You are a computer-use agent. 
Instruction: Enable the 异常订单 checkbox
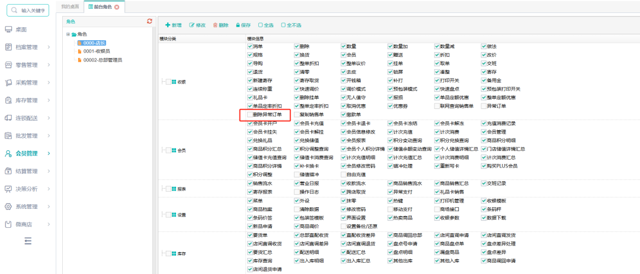(x=484, y=107)
